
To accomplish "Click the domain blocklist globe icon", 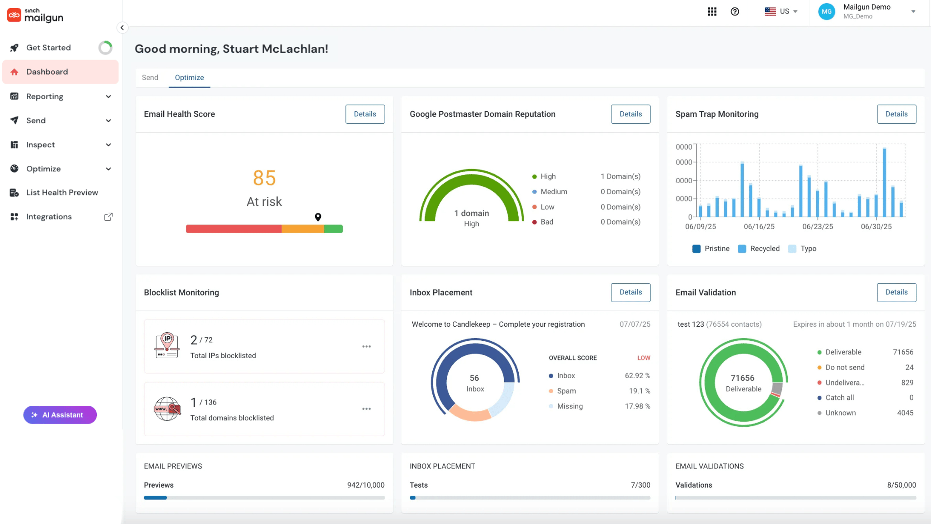I will coord(167,409).
